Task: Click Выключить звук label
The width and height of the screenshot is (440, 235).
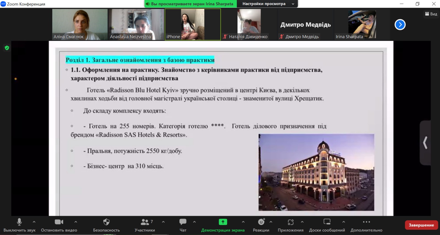Action: [x=20, y=230]
